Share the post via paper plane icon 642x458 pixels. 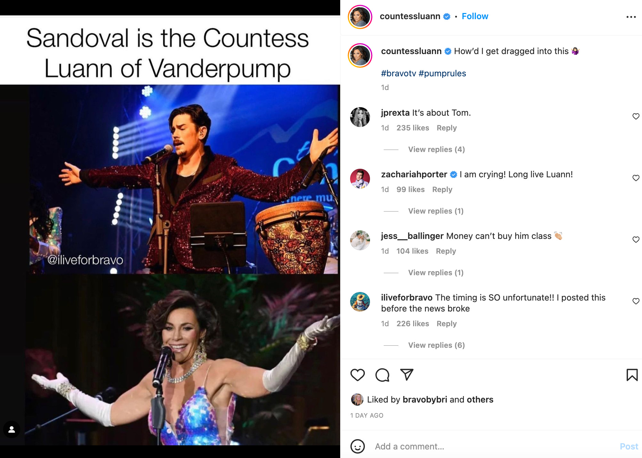pyautogui.click(x=407, y=374)
